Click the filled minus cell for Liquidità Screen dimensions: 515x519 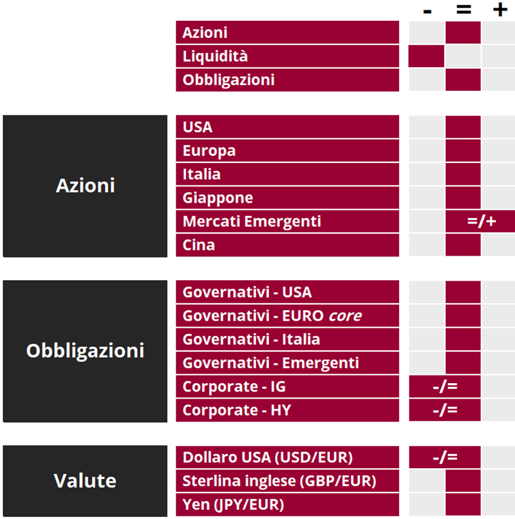tap(426, 56)
